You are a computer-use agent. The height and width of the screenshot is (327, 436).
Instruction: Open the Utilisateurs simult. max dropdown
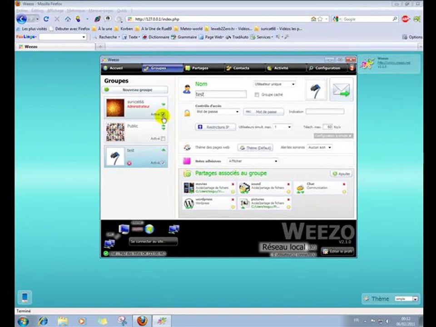pyautogui.click(x=282, y=127)
